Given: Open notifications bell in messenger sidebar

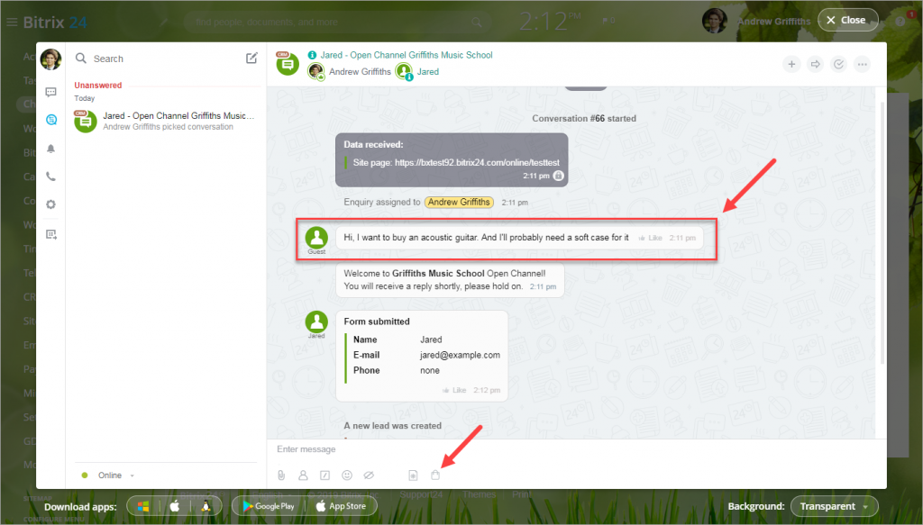Looking at the screenshot, I should click(x=51, y=149).
